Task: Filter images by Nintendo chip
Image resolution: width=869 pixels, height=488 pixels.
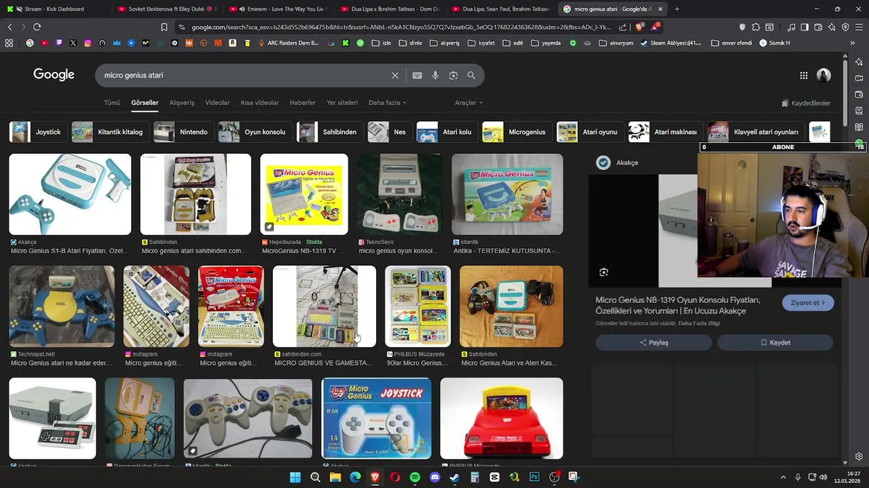Action: coord(184,132)
